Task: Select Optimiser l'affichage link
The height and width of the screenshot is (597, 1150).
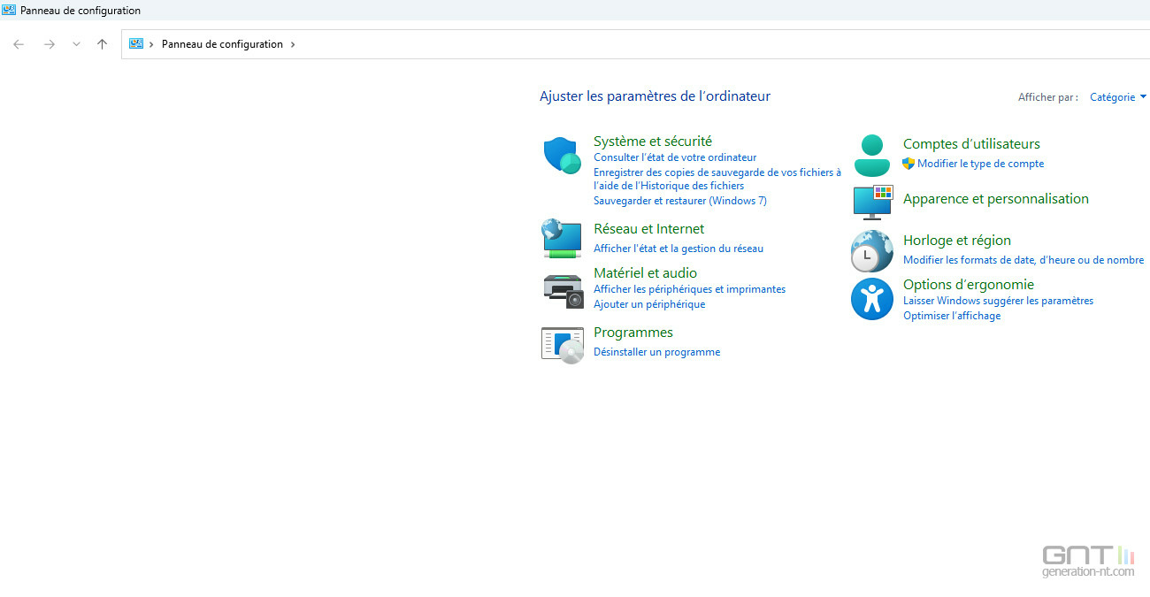Action: [x=951, y=316]
